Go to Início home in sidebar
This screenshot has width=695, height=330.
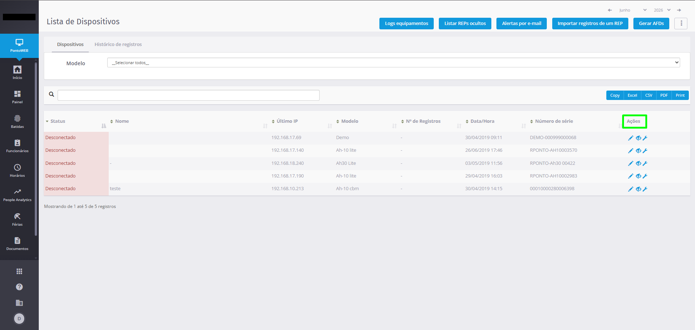click(17, 72)
